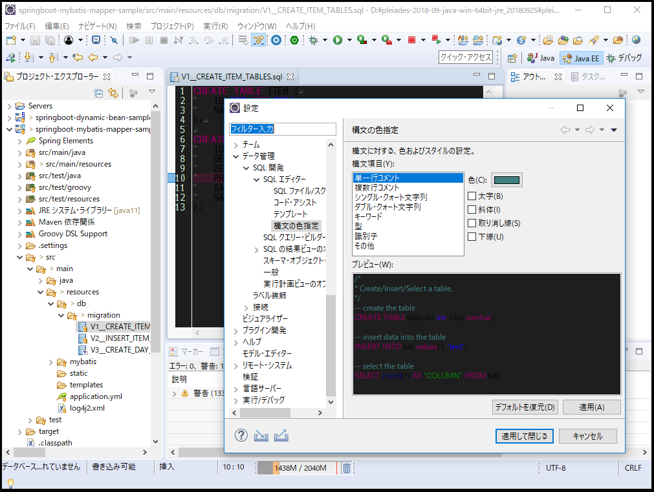Screen dimensions: 654x492
Task: Enable the italic (斜体) checkbox
Action: pos(472,209)
